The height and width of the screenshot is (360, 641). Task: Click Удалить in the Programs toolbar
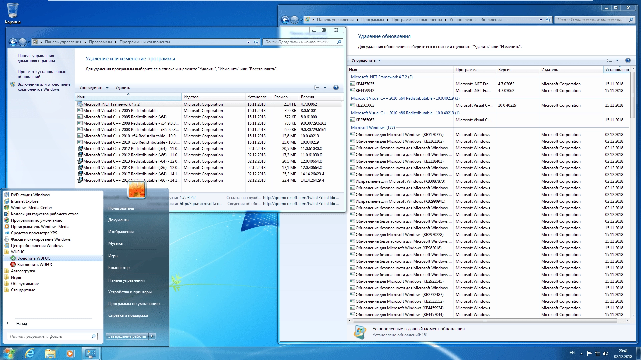click(123, 88)
